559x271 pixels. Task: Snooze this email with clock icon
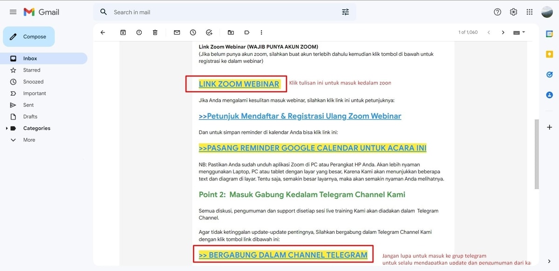click(x=193, y=33)
